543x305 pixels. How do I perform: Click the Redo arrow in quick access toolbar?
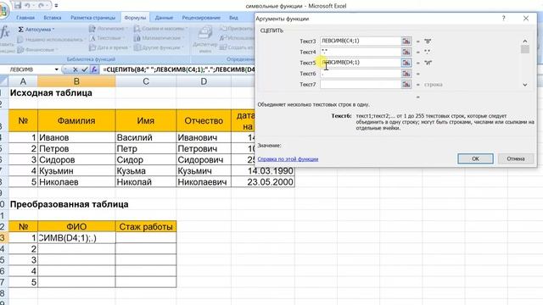click(41, 5)
